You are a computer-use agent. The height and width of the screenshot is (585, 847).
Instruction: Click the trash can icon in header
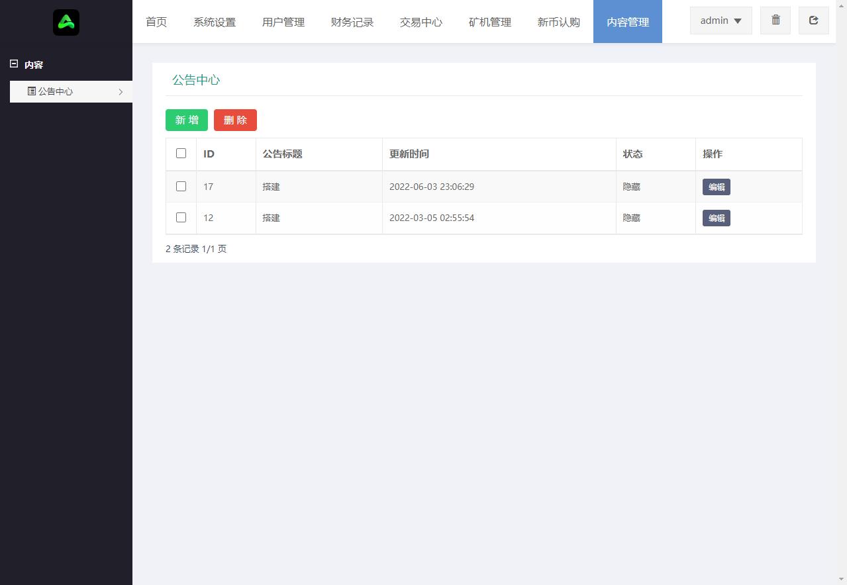click(775, 21)
